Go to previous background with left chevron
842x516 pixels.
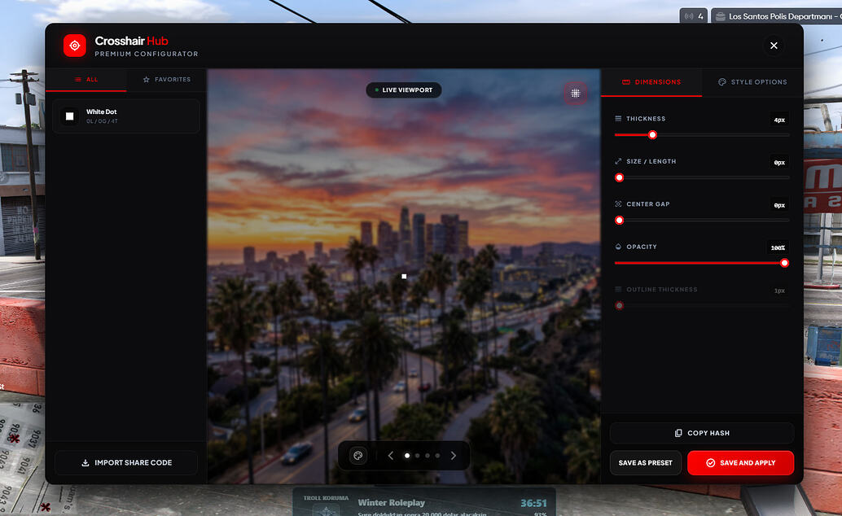click(x=390, y=456)
